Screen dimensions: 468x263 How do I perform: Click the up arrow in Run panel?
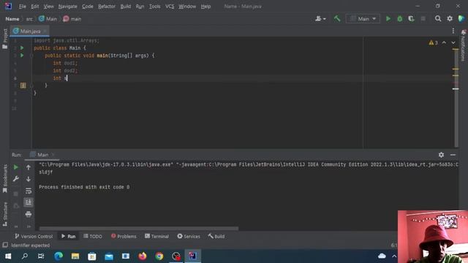[x=29, y=167]
